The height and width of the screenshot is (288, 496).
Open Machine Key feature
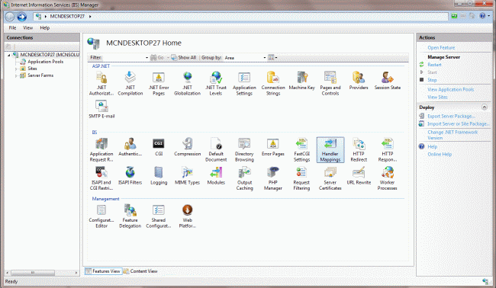click(x=301, y=81)
